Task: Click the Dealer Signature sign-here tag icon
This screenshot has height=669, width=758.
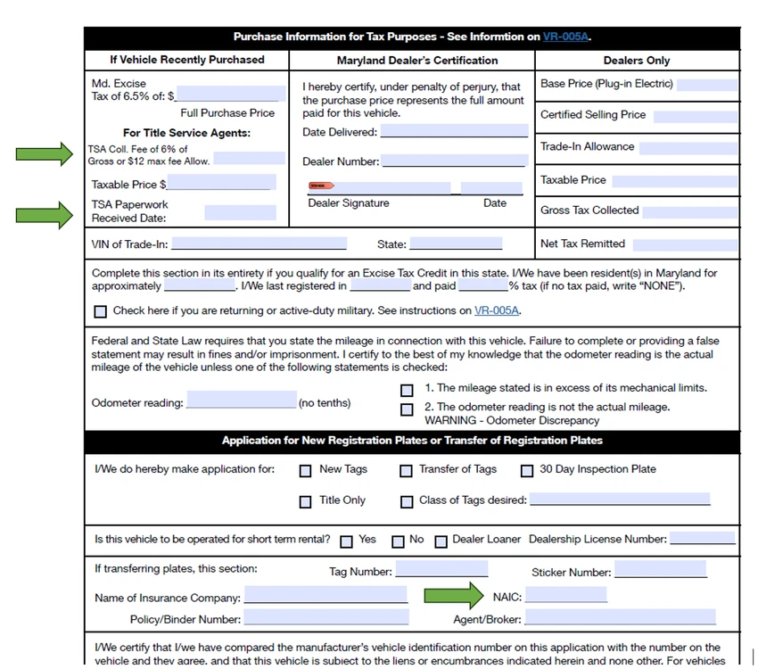Action: (321, 186)
